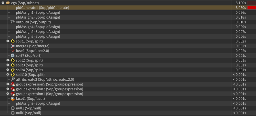This screenshot has height=116, width=256.
Task: Click the output0 node icon
Action: point(13,22)
